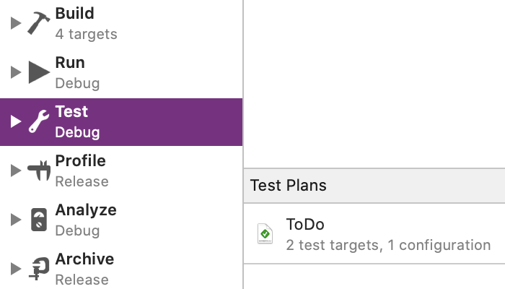Click the ToDo test plan file icon
This screenshot has height=289, width=505.
pyautogui.click(x=265, y=233)
